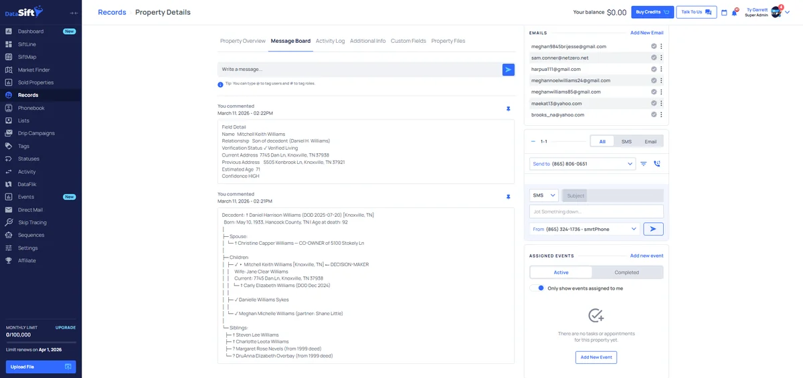Click the Buy Credits button

(x=652, y=12)
